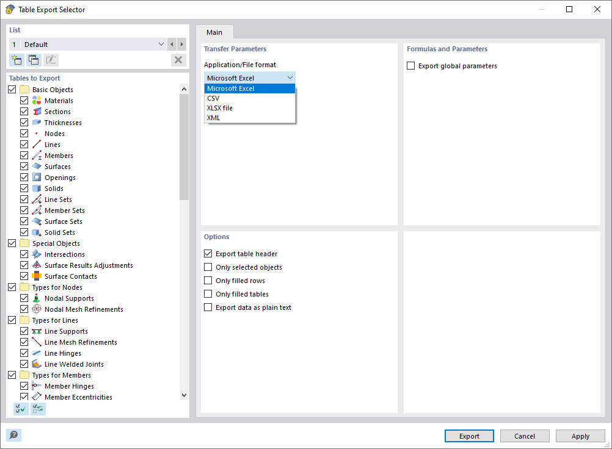Image resolution: width=612 pixels, height=449 pixels.
Task: Create a new list entry
Action: (x=16, y=59)
